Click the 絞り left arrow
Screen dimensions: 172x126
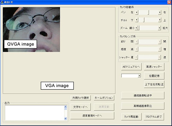click(137, 42)
